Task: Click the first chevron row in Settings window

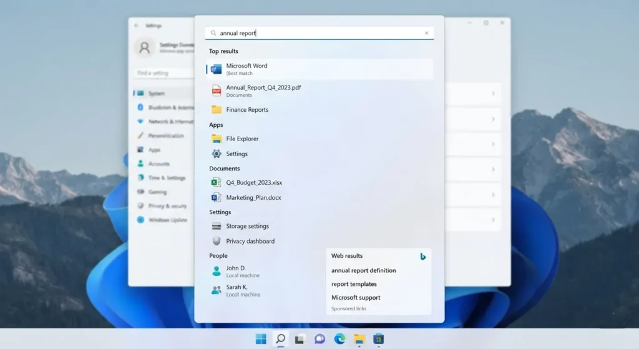Action: point(473,94)
